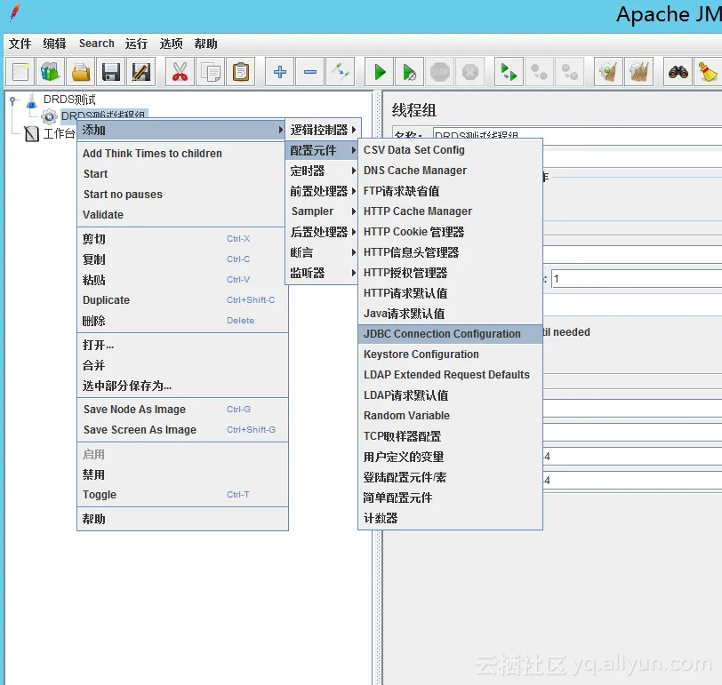The height and width of the screenshot is (685, 722).
Task: Click the Remote shutdown all toolbar icon
Action: pyautogui.click(x=570, y=72)
